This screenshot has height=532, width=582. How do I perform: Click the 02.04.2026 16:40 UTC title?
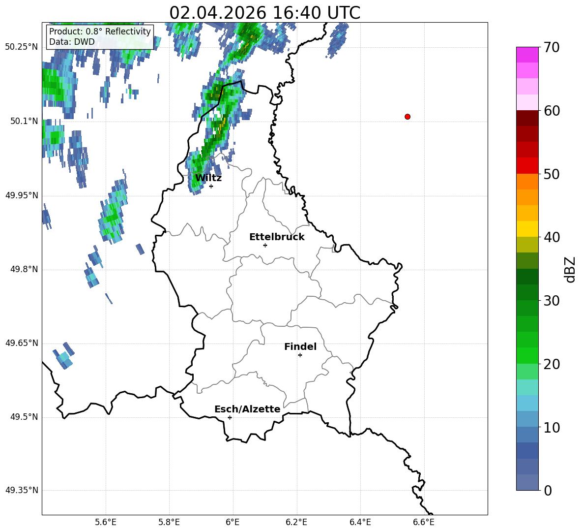click(x=264, y=13)
